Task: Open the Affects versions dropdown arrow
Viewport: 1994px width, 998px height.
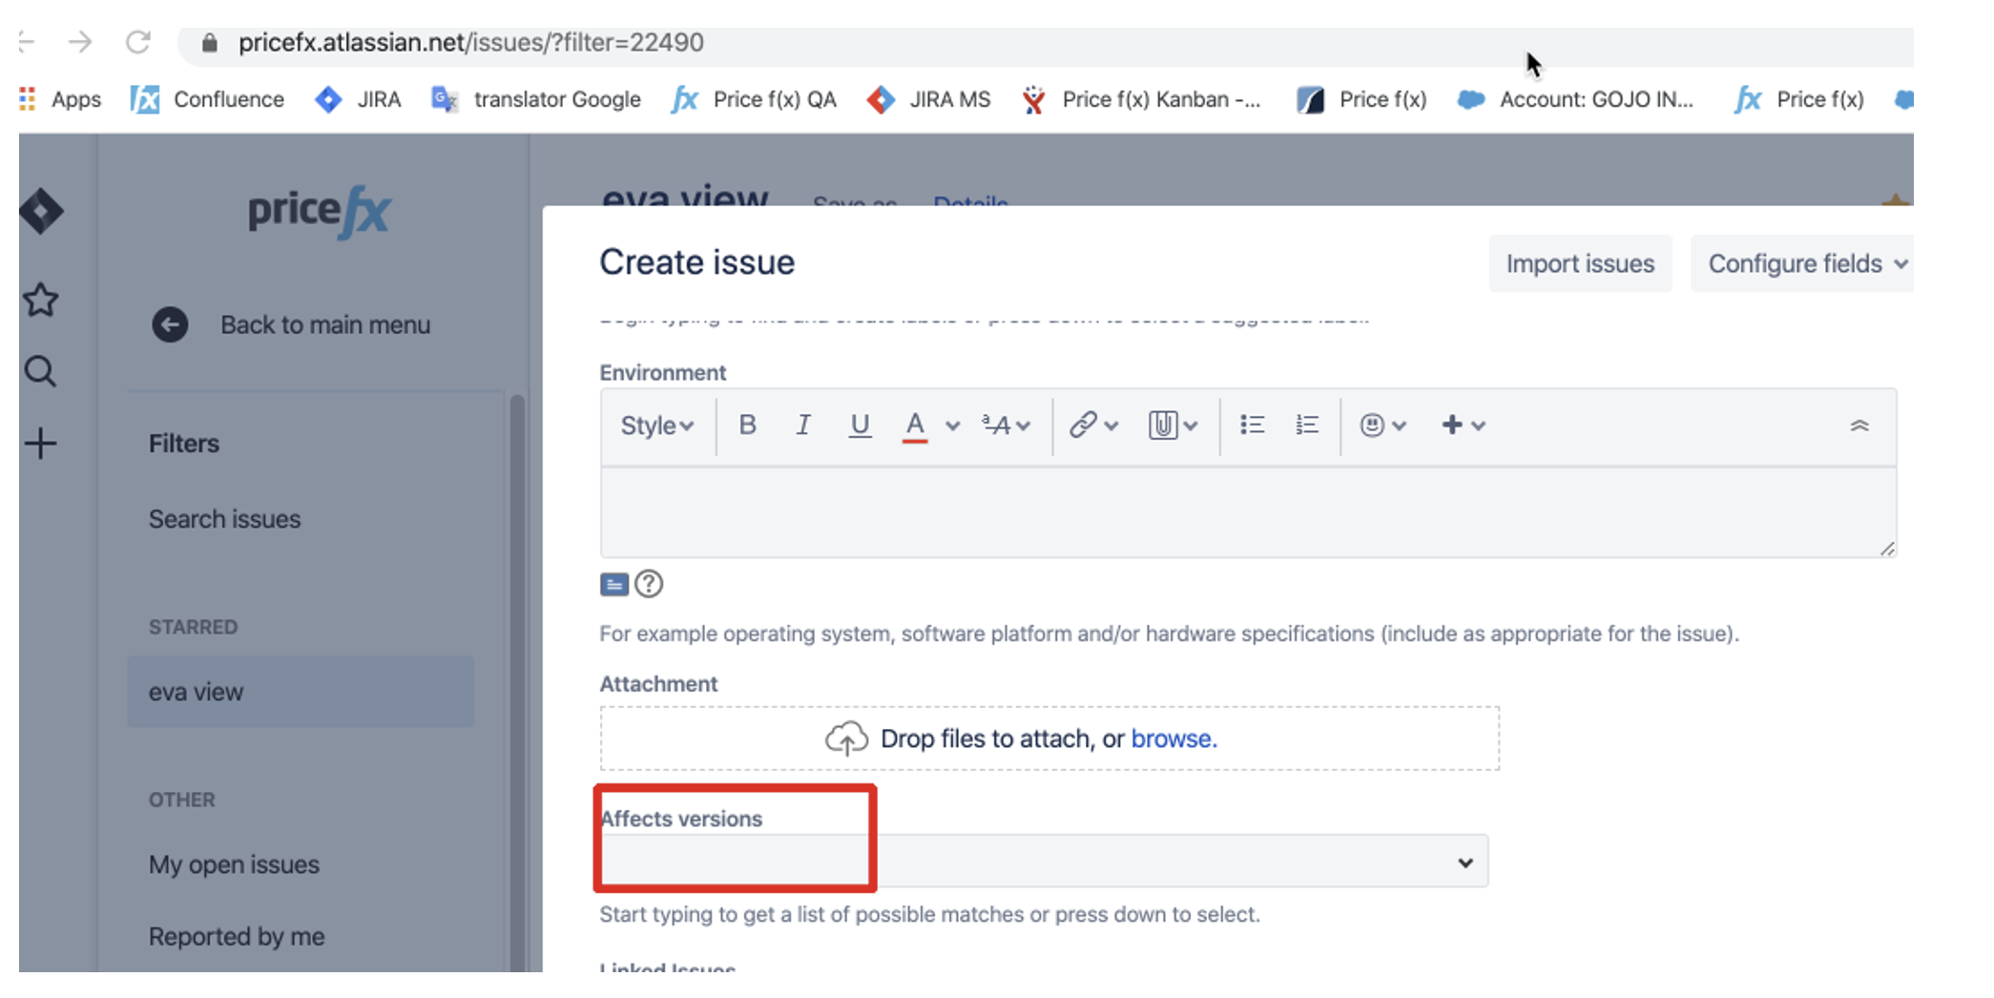Action: 1464,863
